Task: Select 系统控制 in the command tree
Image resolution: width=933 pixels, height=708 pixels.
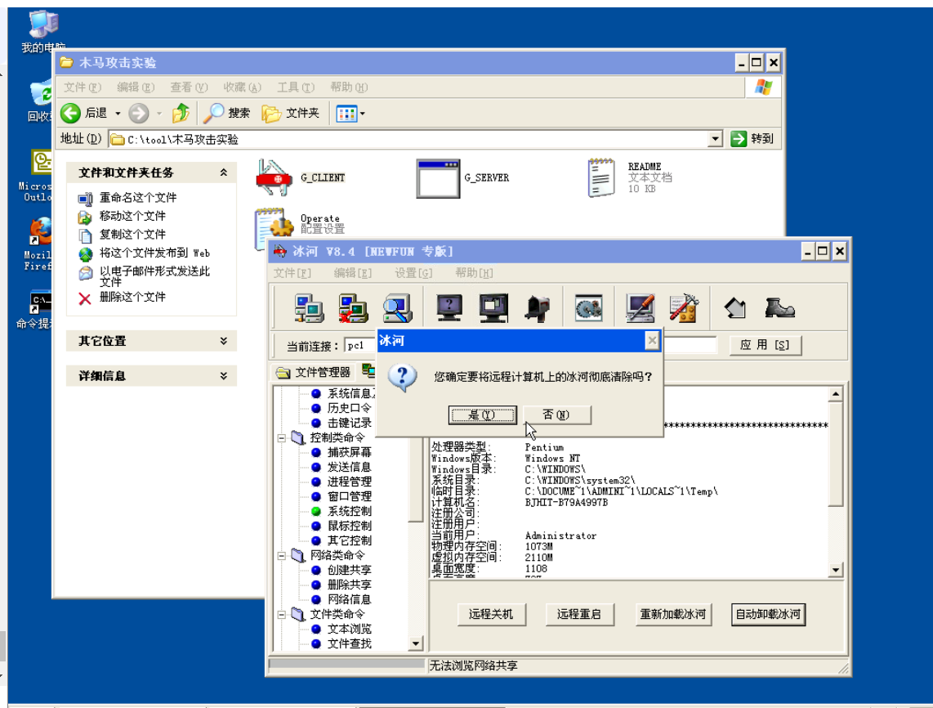Action: 350,511
